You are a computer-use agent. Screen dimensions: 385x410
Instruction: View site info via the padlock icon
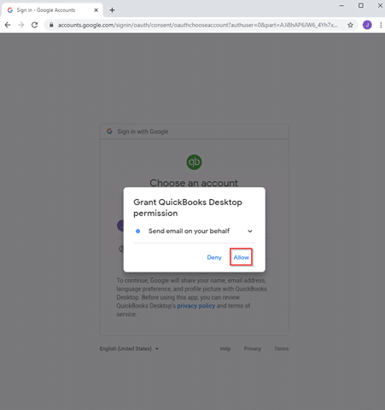pyautogui.click(x=51, y=25)
